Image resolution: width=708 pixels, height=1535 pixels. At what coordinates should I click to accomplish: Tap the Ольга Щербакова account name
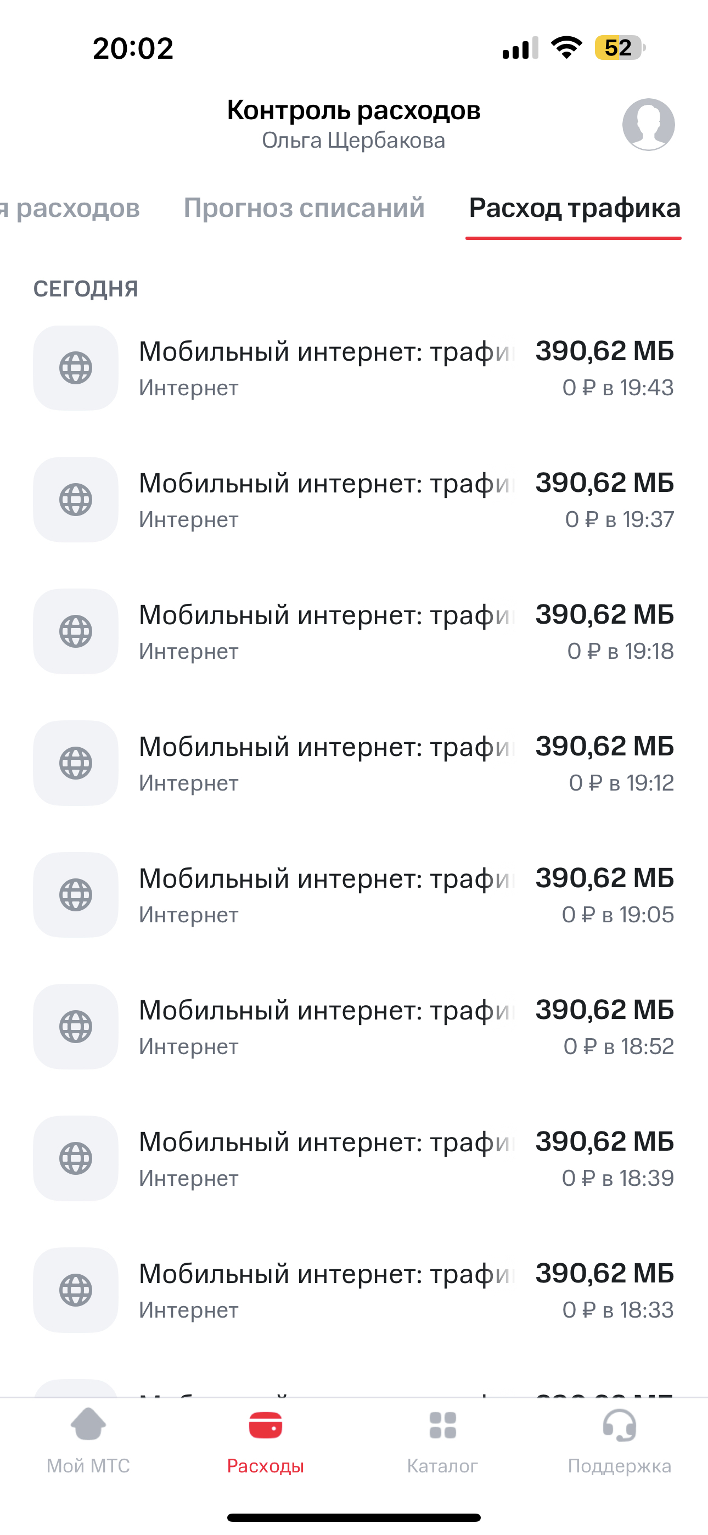coord(353,141)
